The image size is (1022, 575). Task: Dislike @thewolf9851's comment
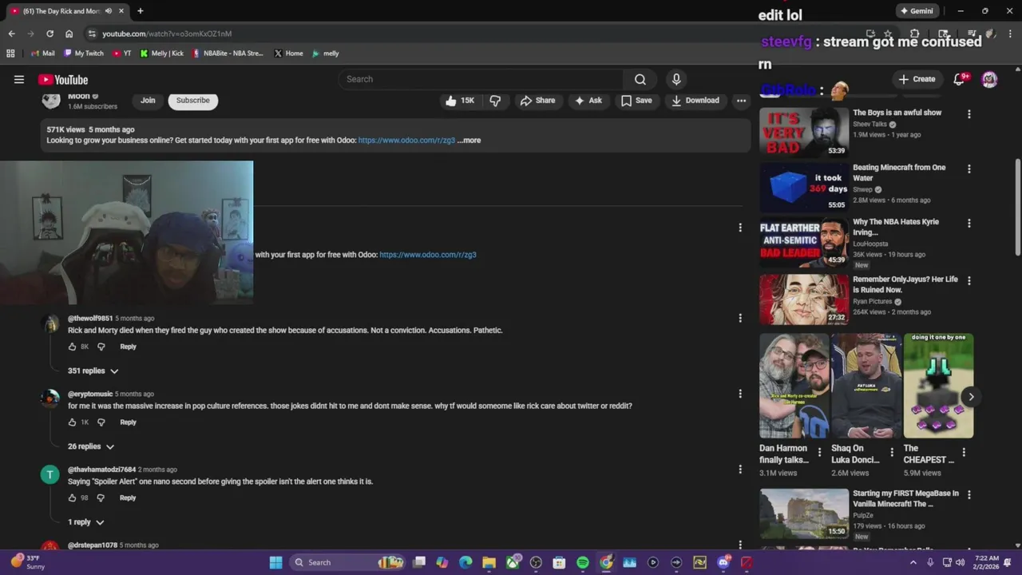click(x=101, y=347)
